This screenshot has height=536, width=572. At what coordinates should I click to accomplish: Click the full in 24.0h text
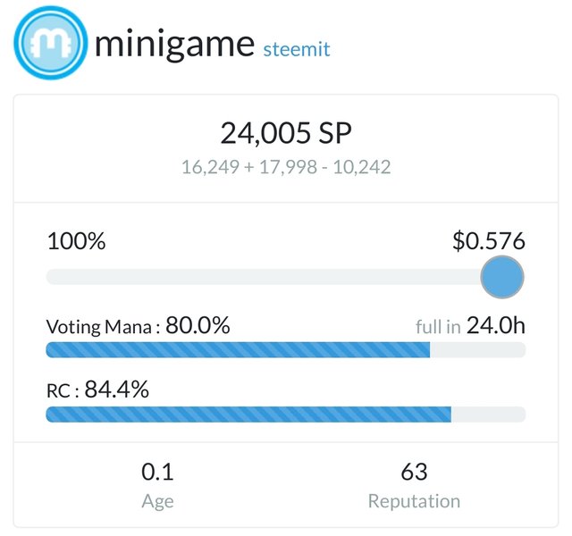(x=470, y=326)
